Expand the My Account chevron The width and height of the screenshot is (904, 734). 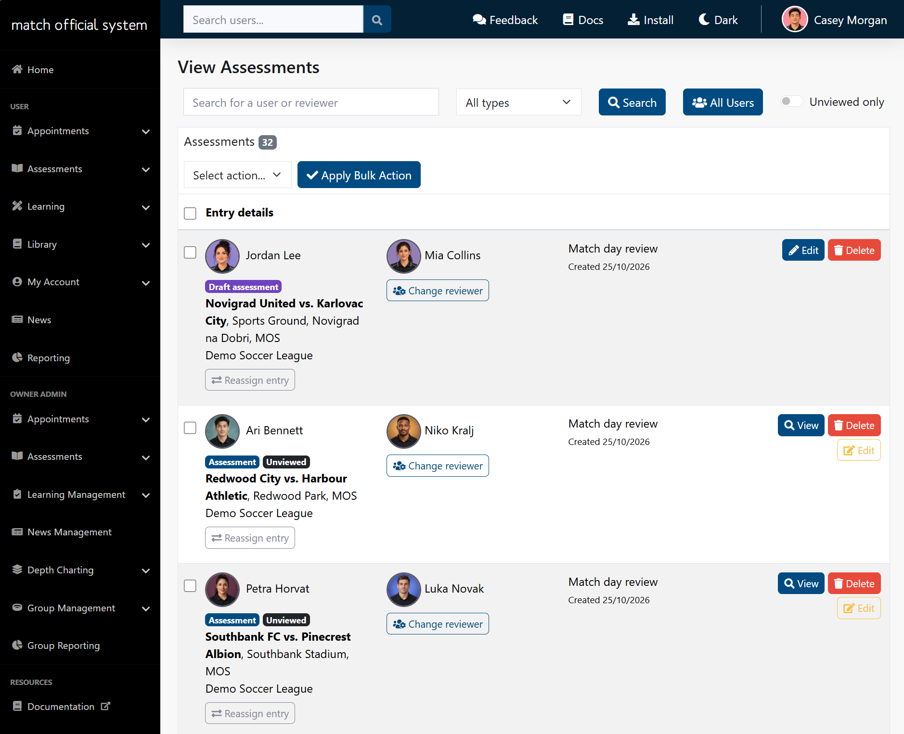click(146, 283)
